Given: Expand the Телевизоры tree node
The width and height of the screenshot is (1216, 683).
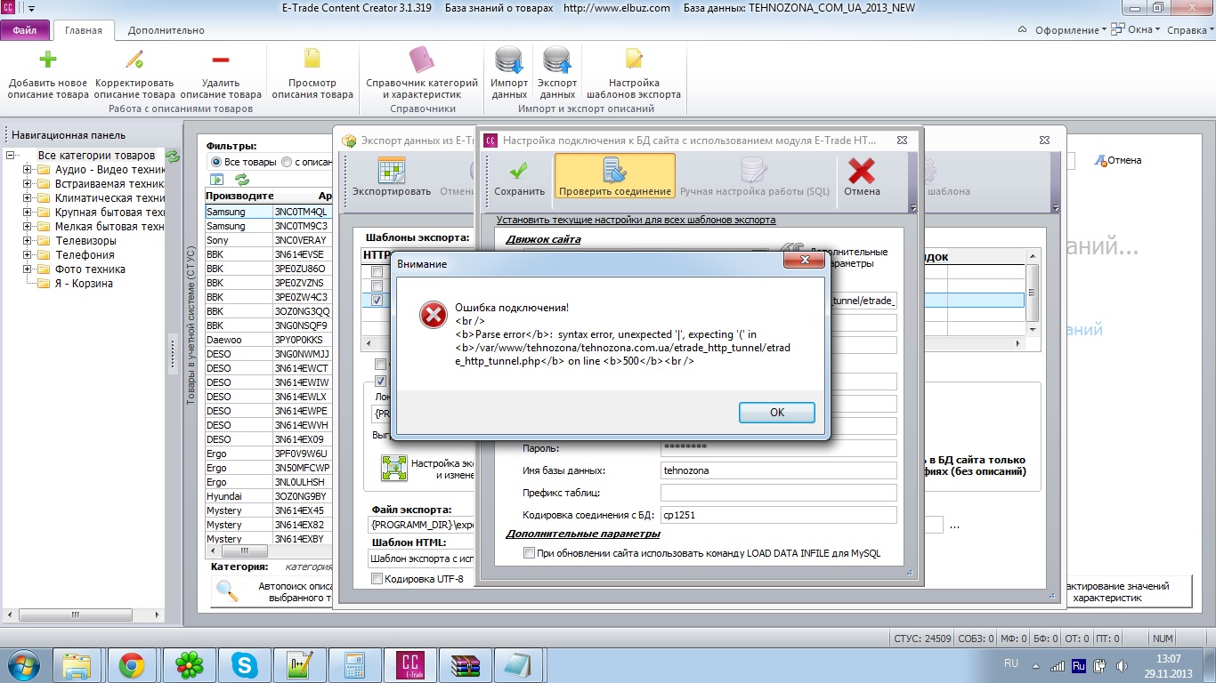Looking at the screenshot, I should pos(28,241).
